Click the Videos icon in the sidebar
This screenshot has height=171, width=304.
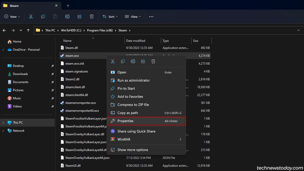pyautogui.click(x=10, y=106)
